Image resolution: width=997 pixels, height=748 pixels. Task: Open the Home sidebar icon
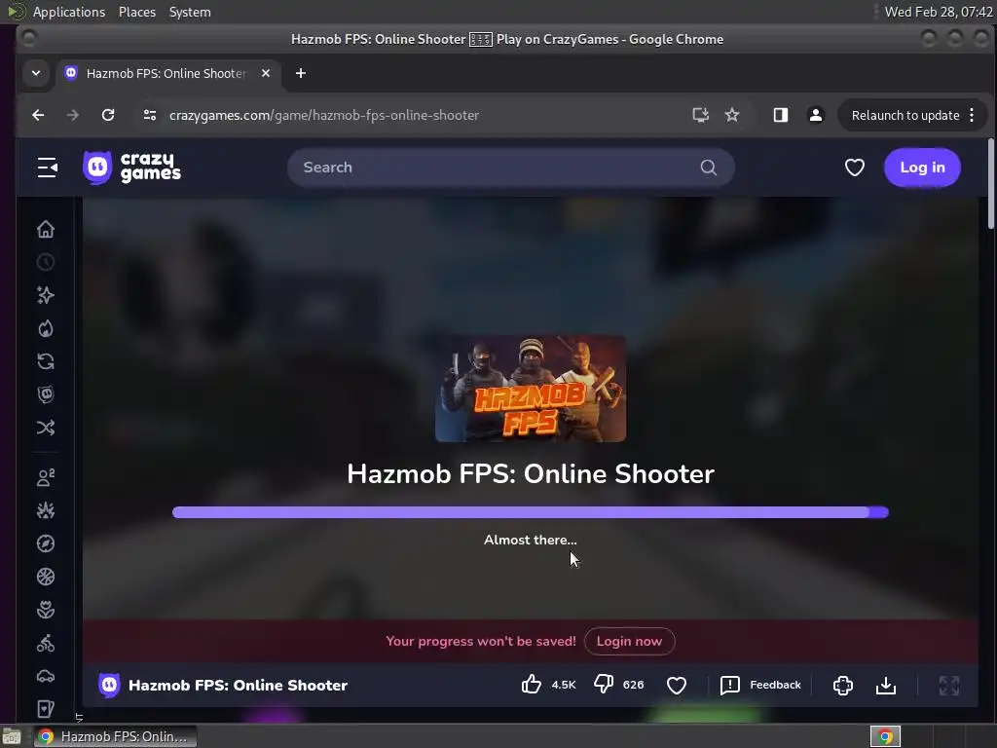click(46, 229)
